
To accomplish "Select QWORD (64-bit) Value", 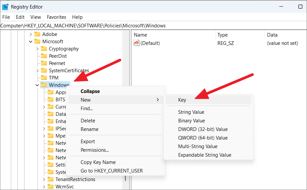I will [x=209, y=138].
